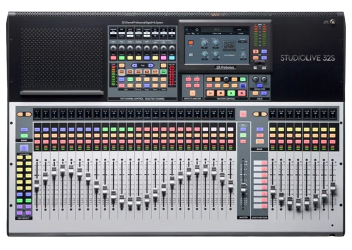Toggle the blue Select button on channel 1
Viewport: 352px width, 250px height.
37,129
